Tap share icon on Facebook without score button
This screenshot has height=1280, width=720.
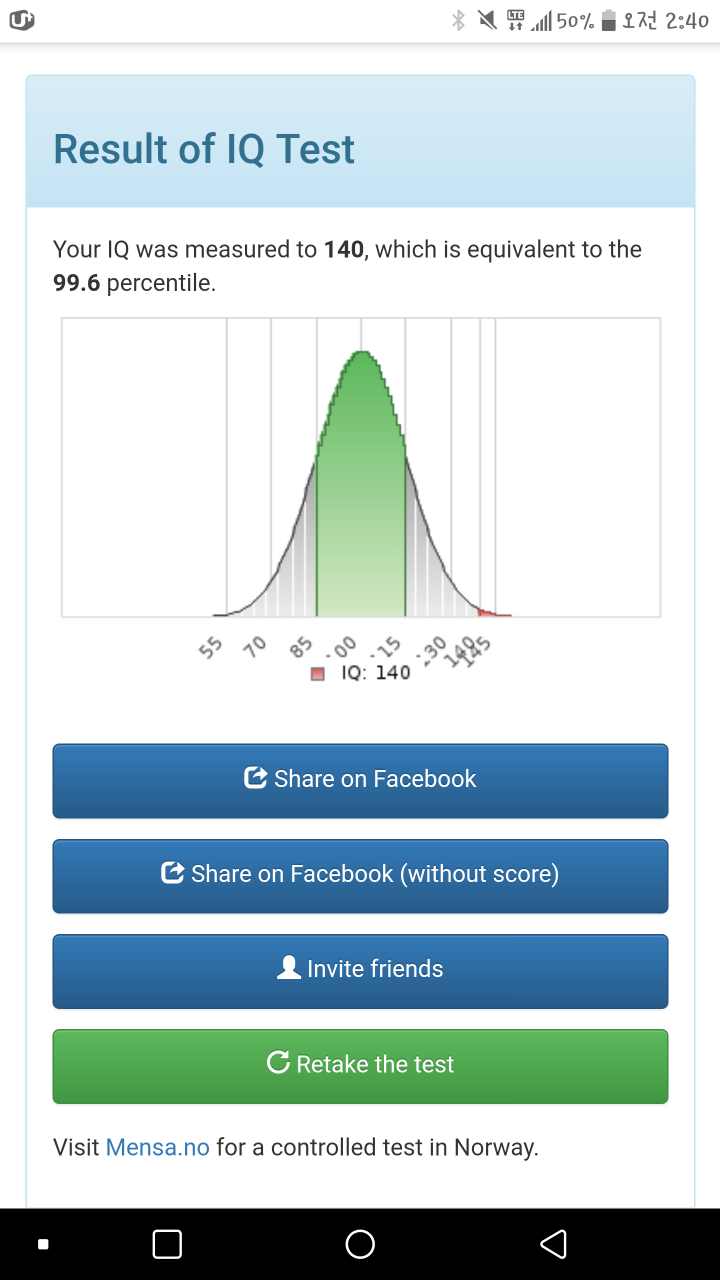(x=173, y=872)
